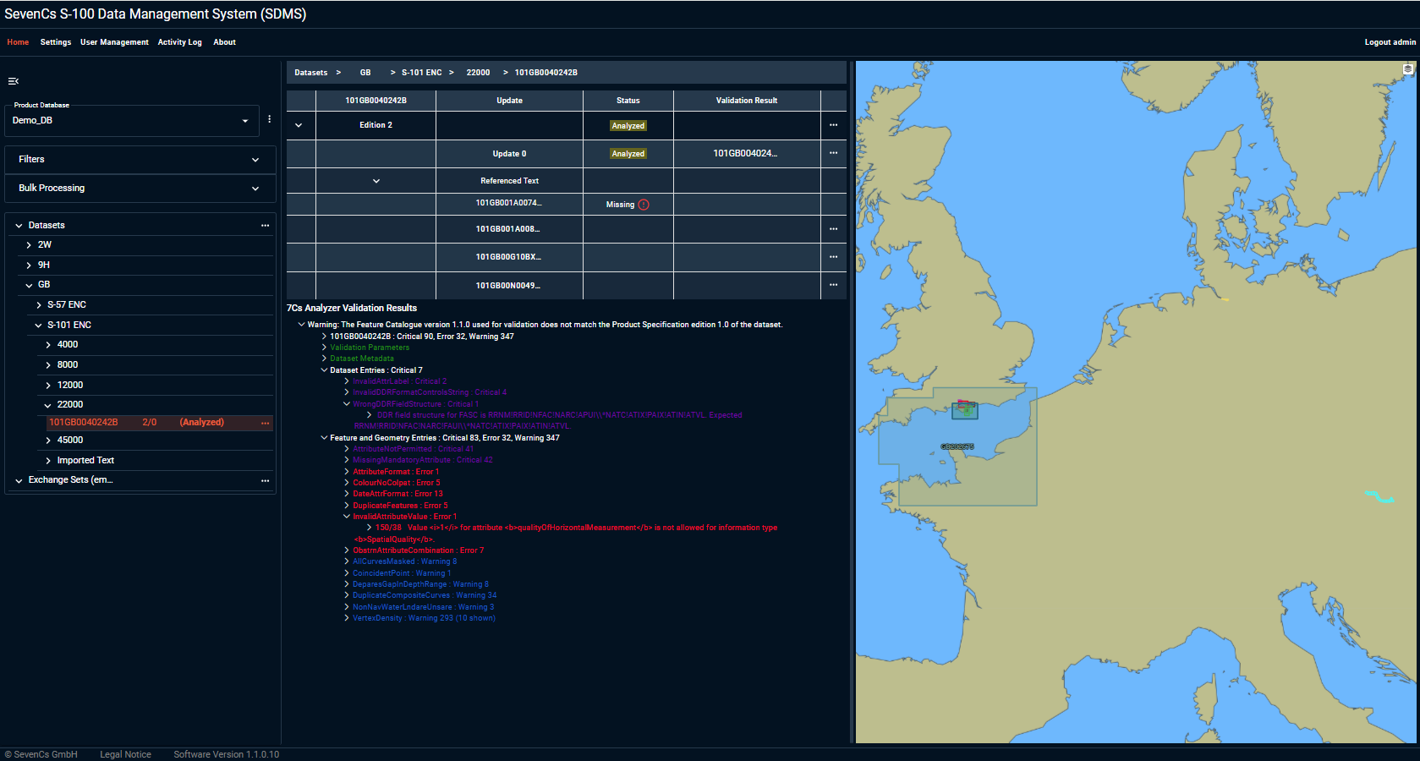Open the Legal Notice link
This screenshot has height=761, width=1420.
[125, 754]
